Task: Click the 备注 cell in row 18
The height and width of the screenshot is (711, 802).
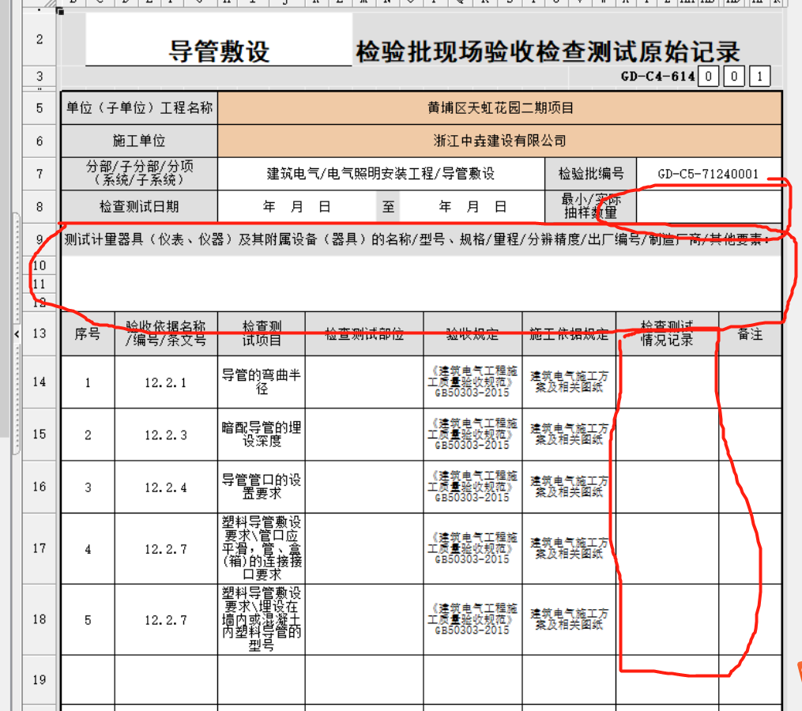Action: click(x=749, y=620)
